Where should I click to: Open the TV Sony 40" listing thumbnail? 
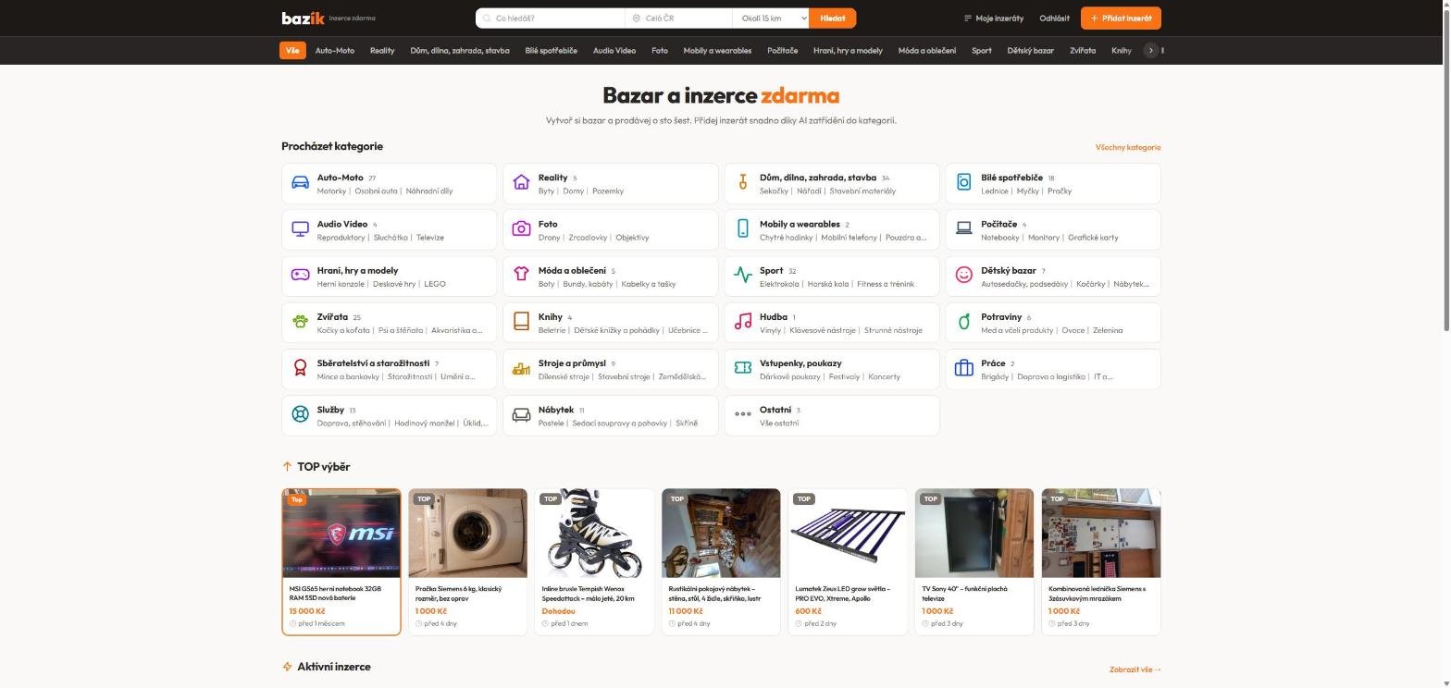point(974,534)
